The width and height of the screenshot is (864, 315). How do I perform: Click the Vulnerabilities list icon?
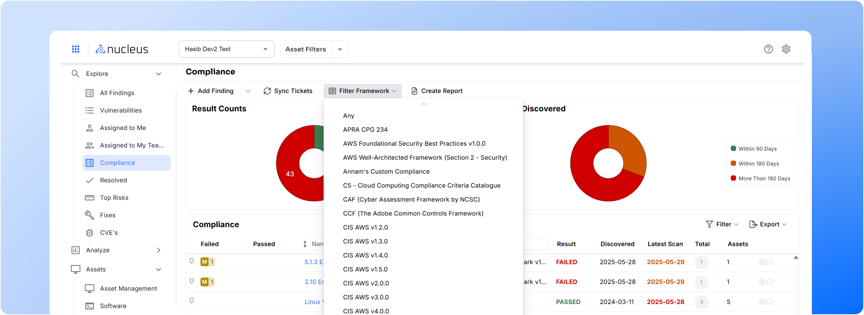click(x=90, y=110)
